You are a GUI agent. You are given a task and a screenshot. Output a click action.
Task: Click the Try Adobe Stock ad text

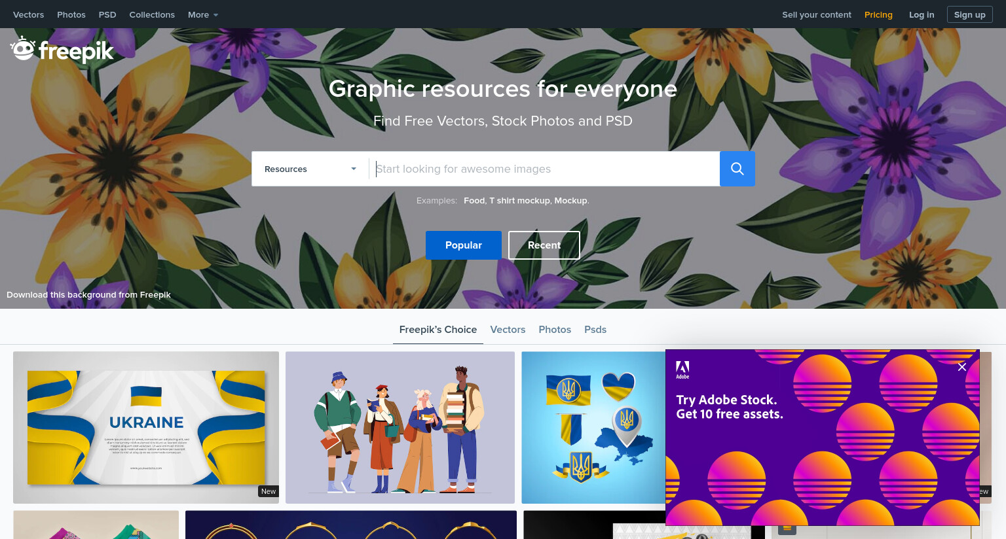(730, 407)
